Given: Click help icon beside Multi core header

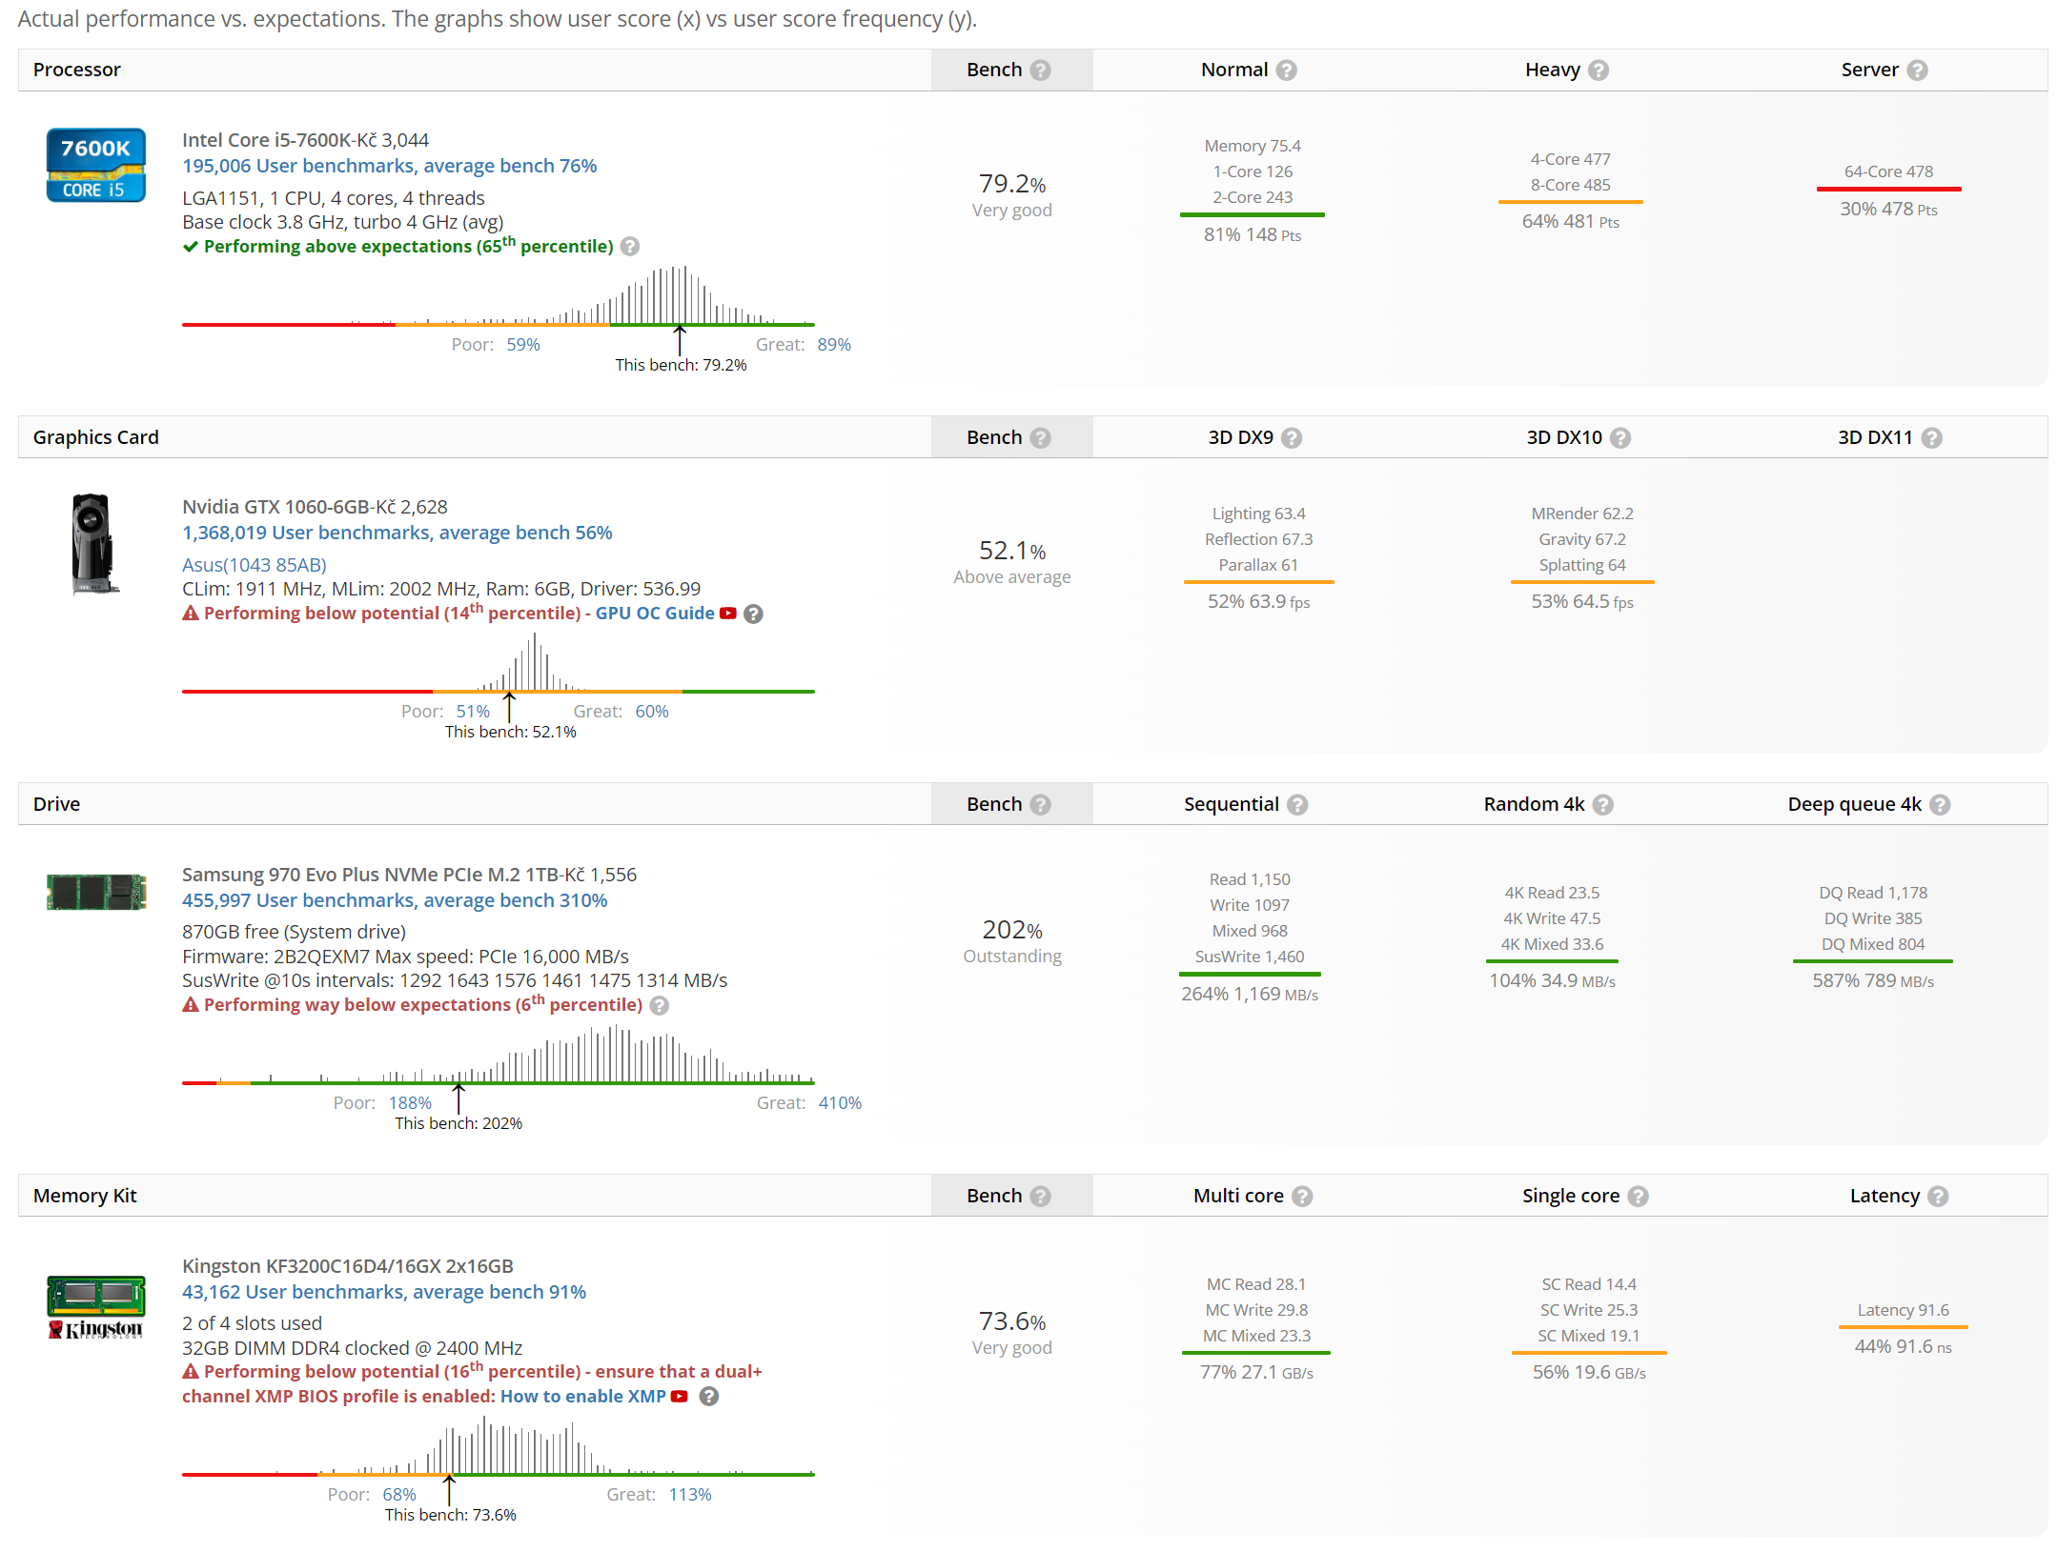Looking at the screenshot, I should (x=1301, y=1197).
